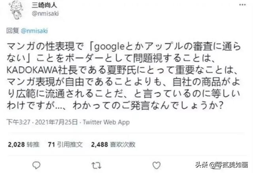The height and width of the screenshot is (173, 253).
Task: Click the 回复 reply label text
Action: pos(13,31)
